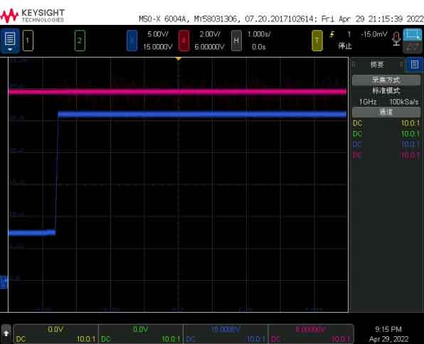424x344 pixels.
Task: Click the microphone voice control icon
Action: [x=396, y=39]
